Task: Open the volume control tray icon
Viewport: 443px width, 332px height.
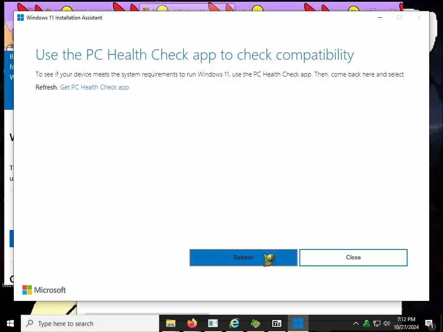Action: pyautogui.click(x=386, y=323)
